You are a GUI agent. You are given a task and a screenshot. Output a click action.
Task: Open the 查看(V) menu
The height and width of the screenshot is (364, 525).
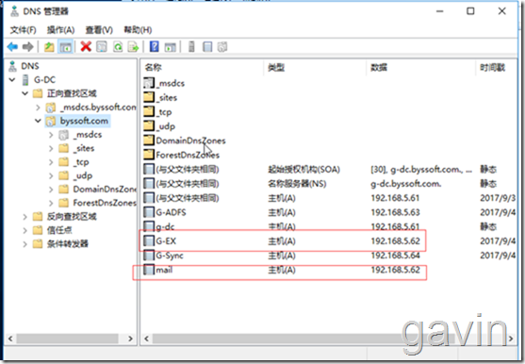pos(99,30)
